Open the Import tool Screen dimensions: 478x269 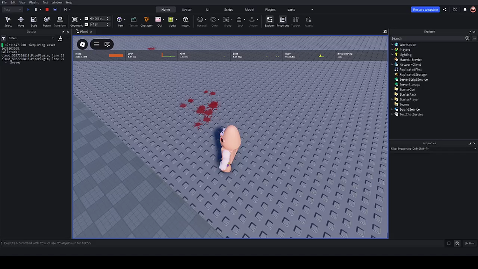pyautogui.click(x=185, y=21)
